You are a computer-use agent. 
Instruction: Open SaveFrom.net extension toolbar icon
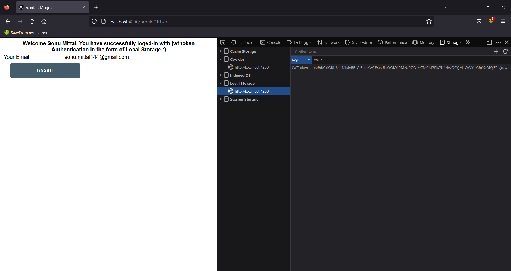(x=491, y=21)
